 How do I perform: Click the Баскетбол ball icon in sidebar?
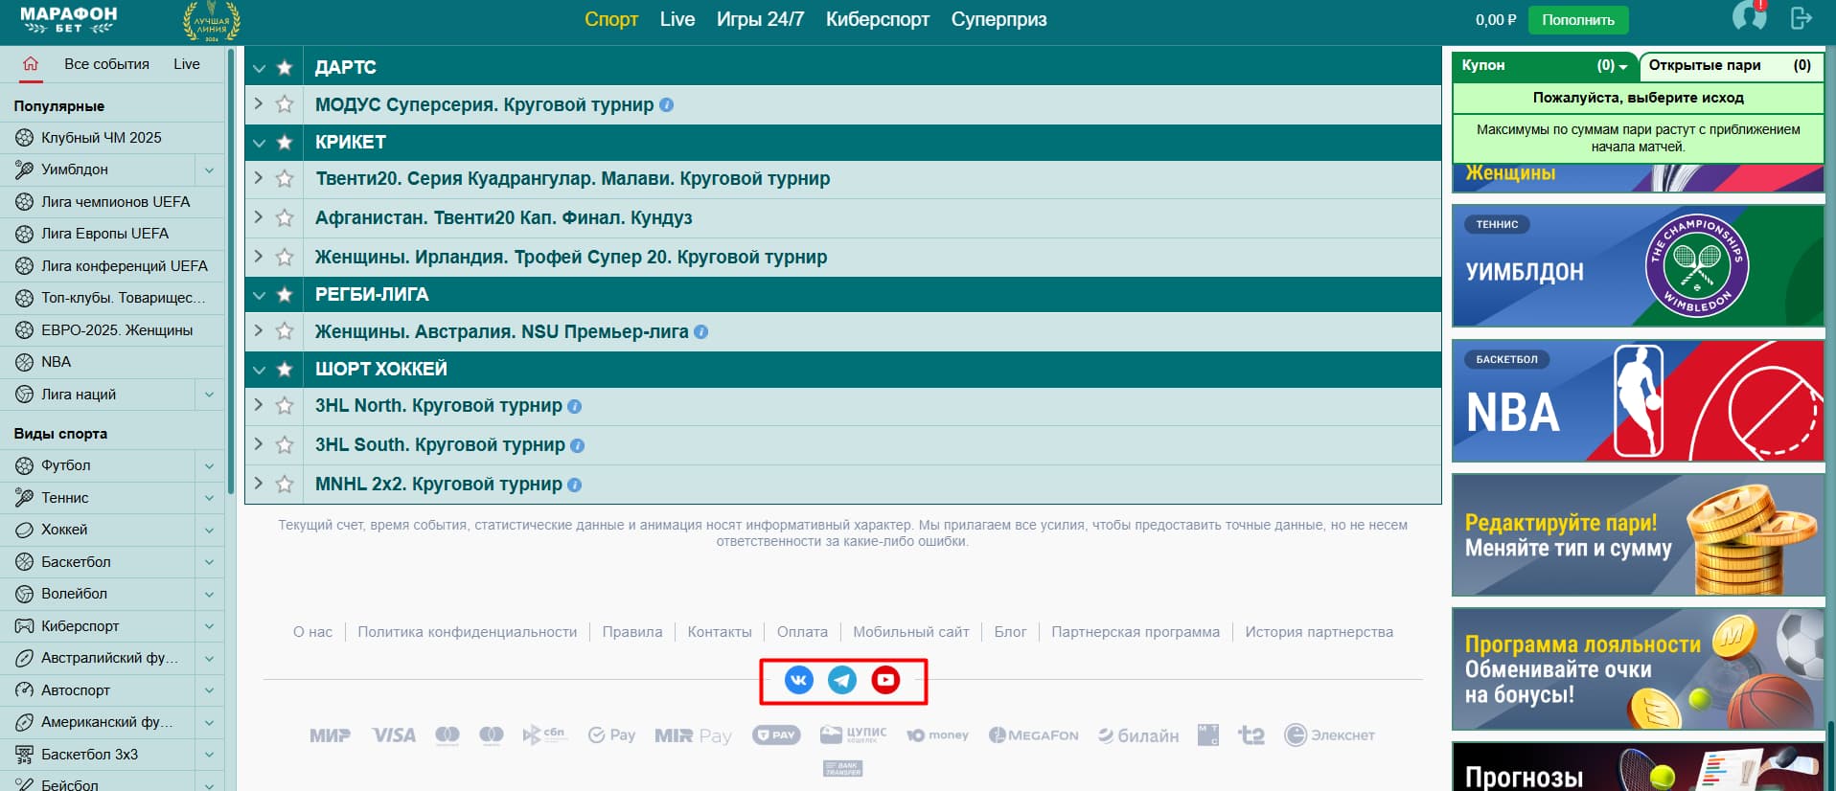pos(24,562)
